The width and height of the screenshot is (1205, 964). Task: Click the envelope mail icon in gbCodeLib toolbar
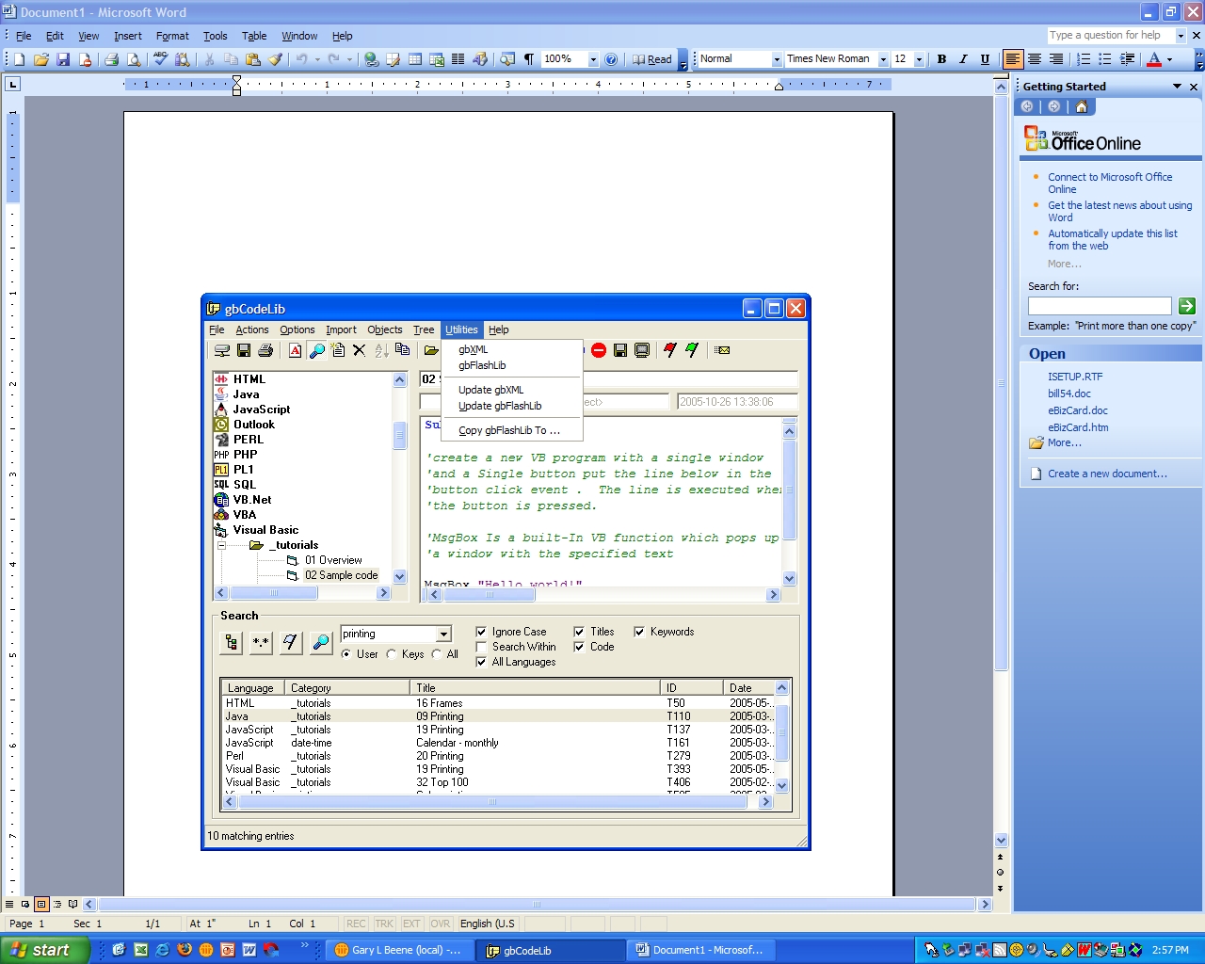(x=722, y=350)
